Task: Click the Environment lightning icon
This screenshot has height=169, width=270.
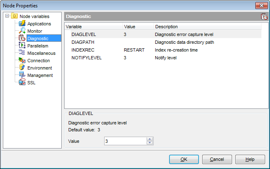Action: [x=22, y=68]
